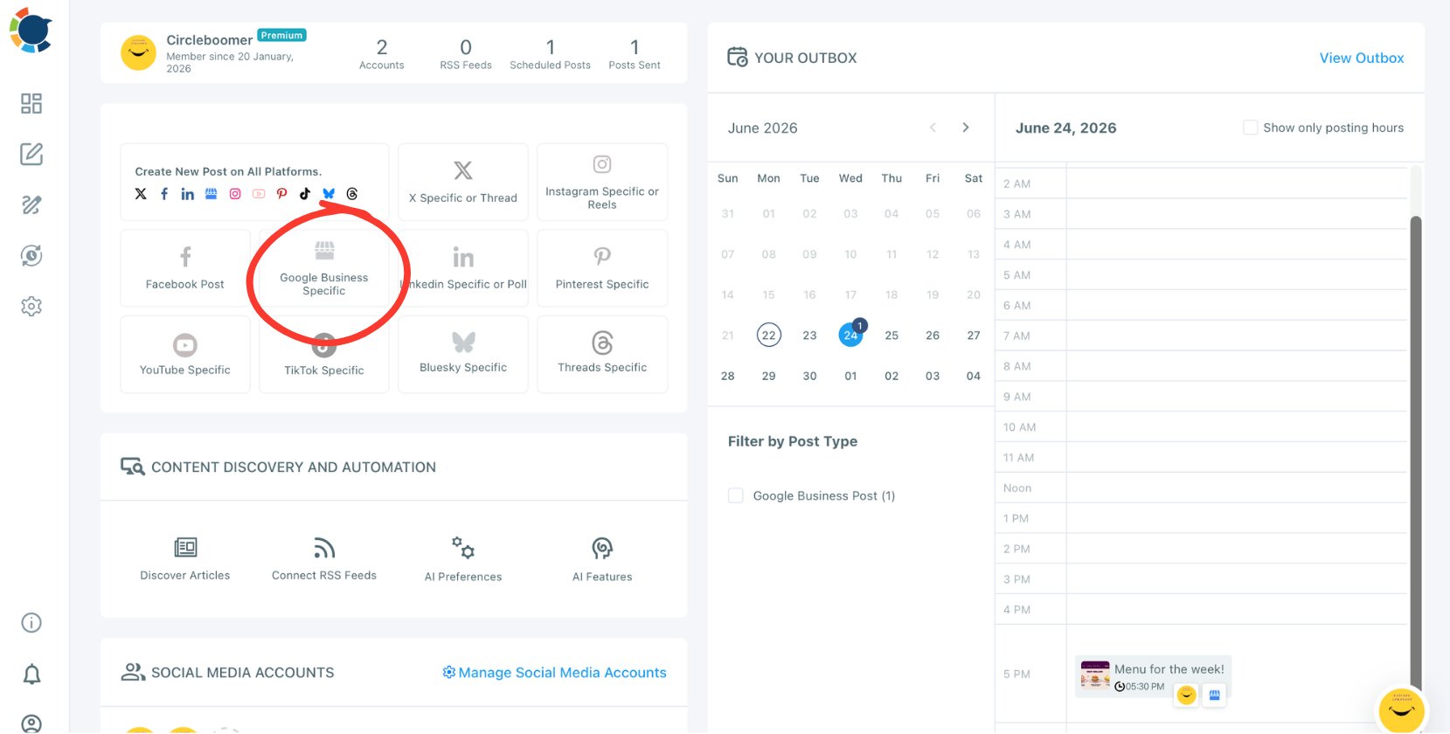Image resolution: width=1450 pixels, height=734 pixels.
Task: Open the Menu for the week! scheduled post
Action: pos(1153,676)
